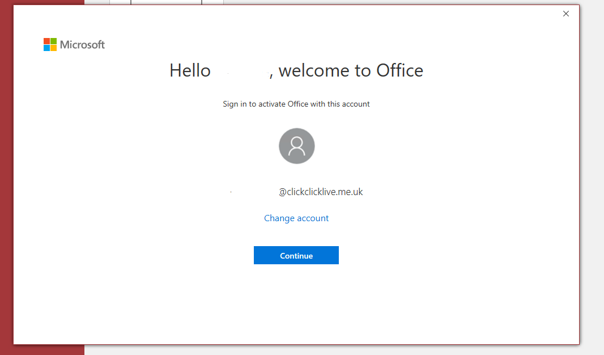Open the Change account link

coord(296,218)
